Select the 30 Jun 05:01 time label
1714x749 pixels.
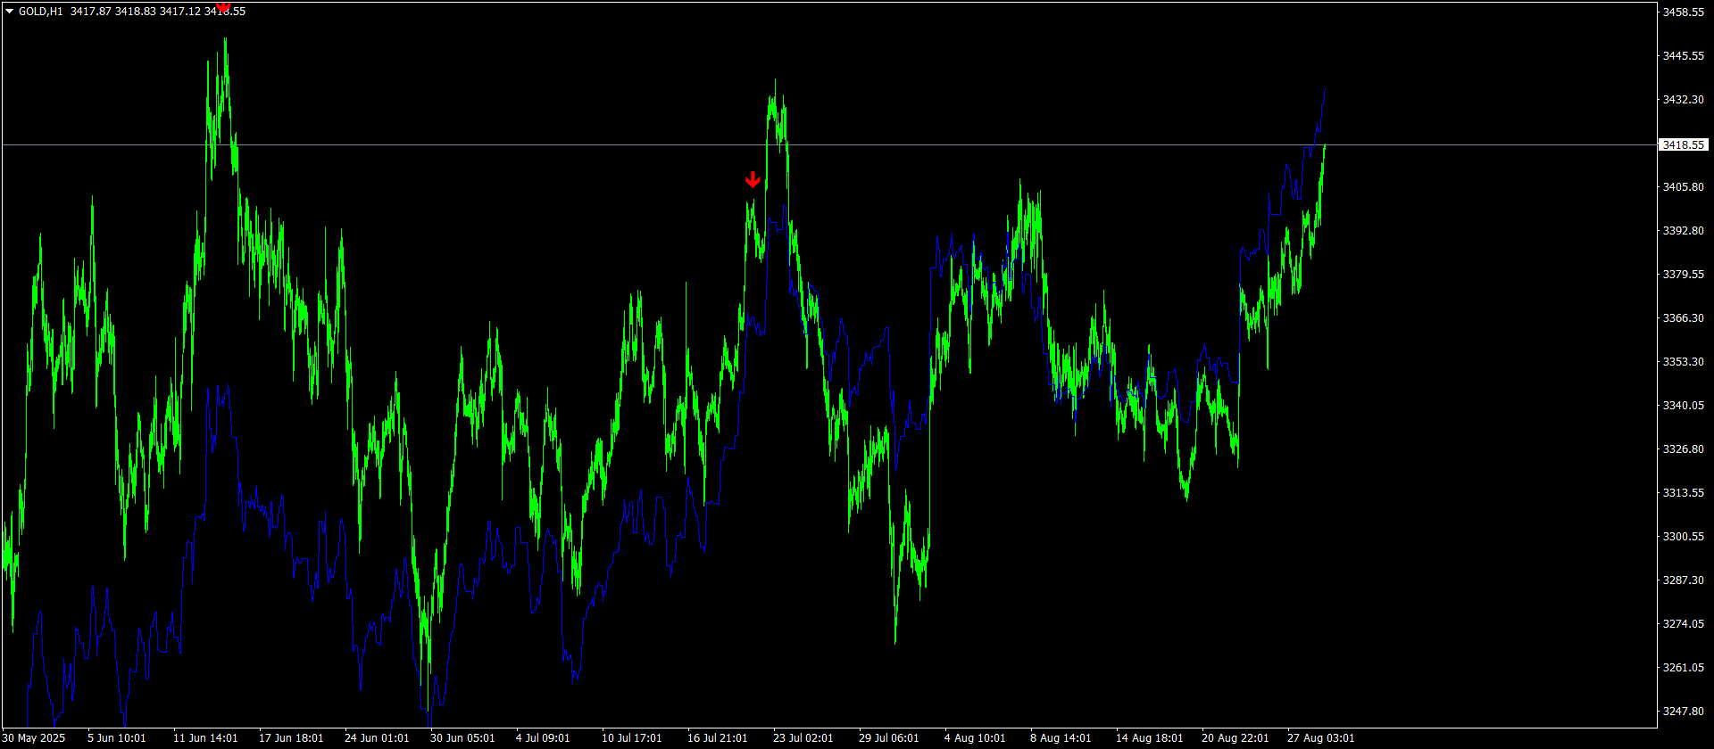pyautogui.click(x=462, y=738)
